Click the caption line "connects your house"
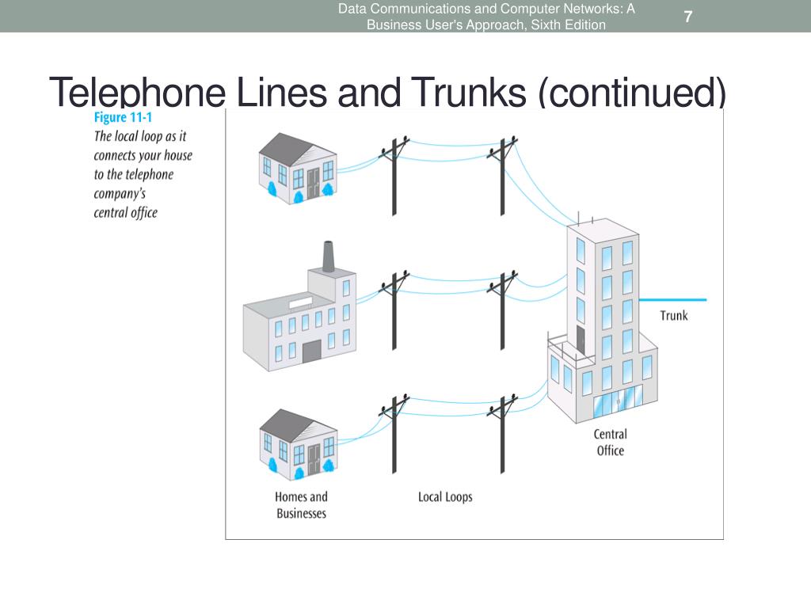The width and height of the screenshot is (811, 608). (x=143, y=156)
